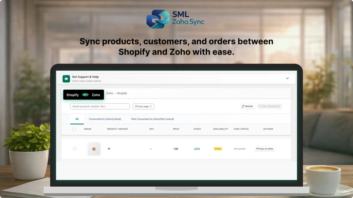Tick the checkbox for product 11

click(x=75, y=149)
